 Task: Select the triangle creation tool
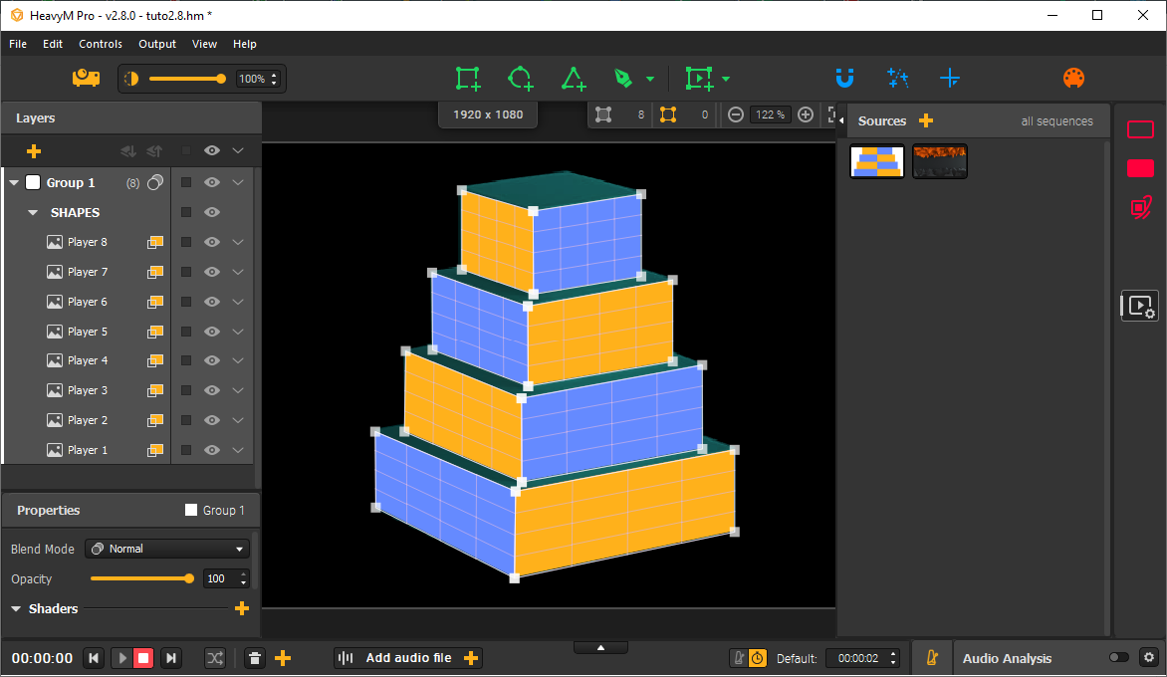coord(574,78)
